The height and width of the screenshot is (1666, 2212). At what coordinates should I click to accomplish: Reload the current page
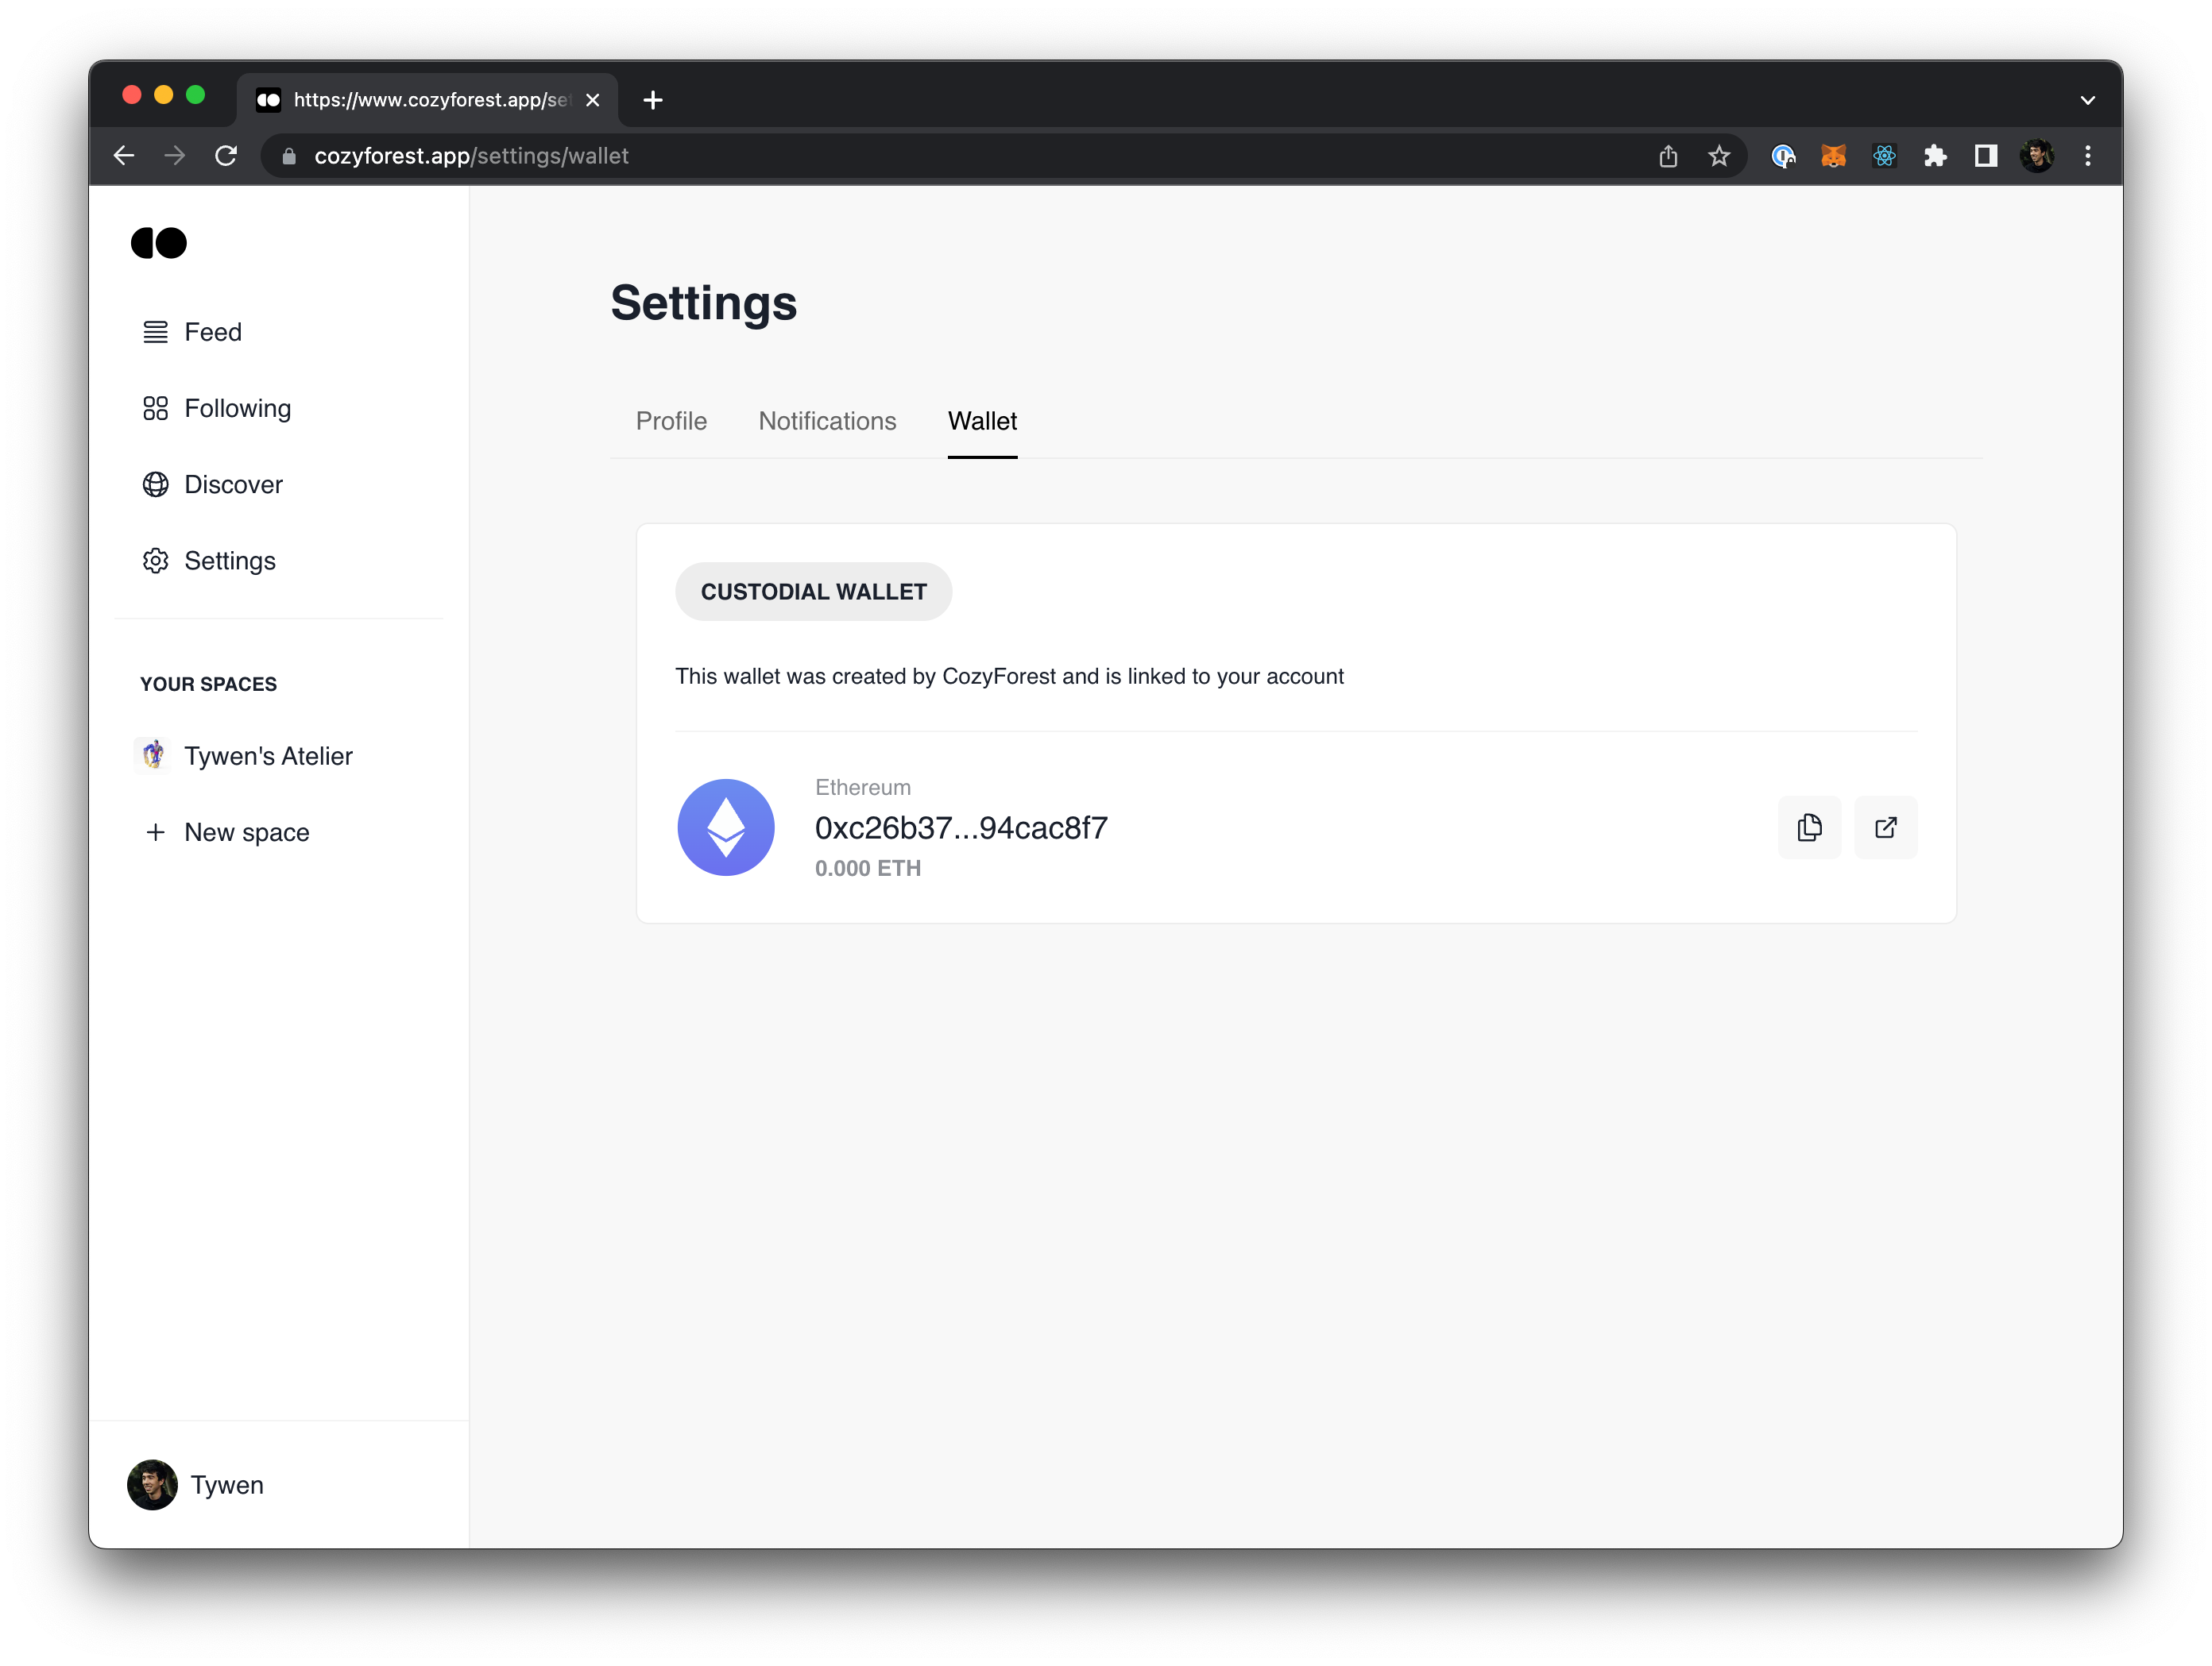226,156
